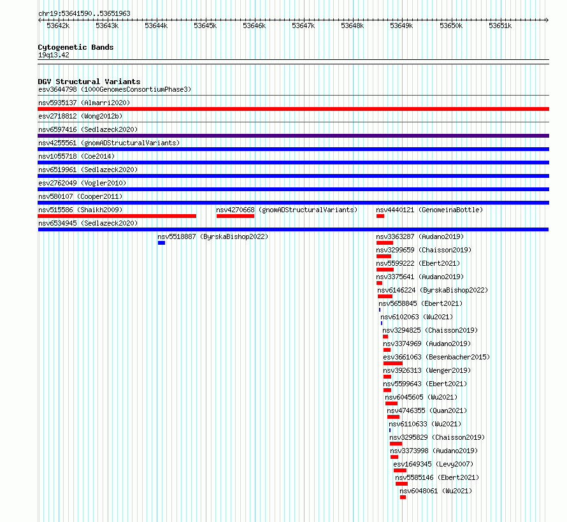Click nsv515586 (Shaikh2009) label

pyautogui.click(x=80, y=210)
